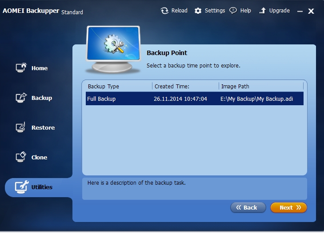Click the Home monitor icon in sidebar
324x234 pixels.
[21, 67]
